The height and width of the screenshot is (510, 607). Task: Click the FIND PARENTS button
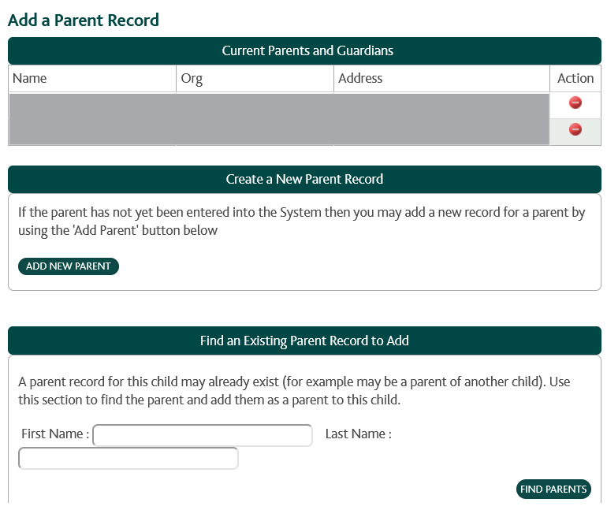tap(553, 489)
